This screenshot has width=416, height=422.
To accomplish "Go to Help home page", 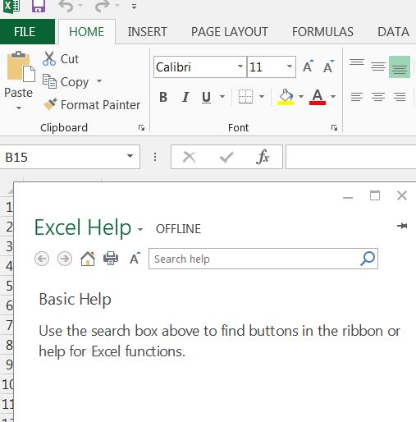I will pos(88,259).
